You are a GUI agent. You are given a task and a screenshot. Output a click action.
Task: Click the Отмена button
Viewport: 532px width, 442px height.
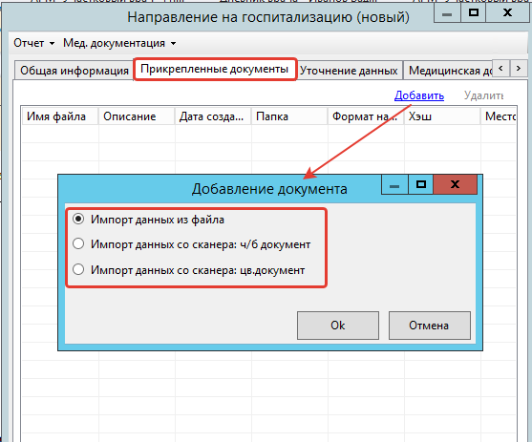429,326
